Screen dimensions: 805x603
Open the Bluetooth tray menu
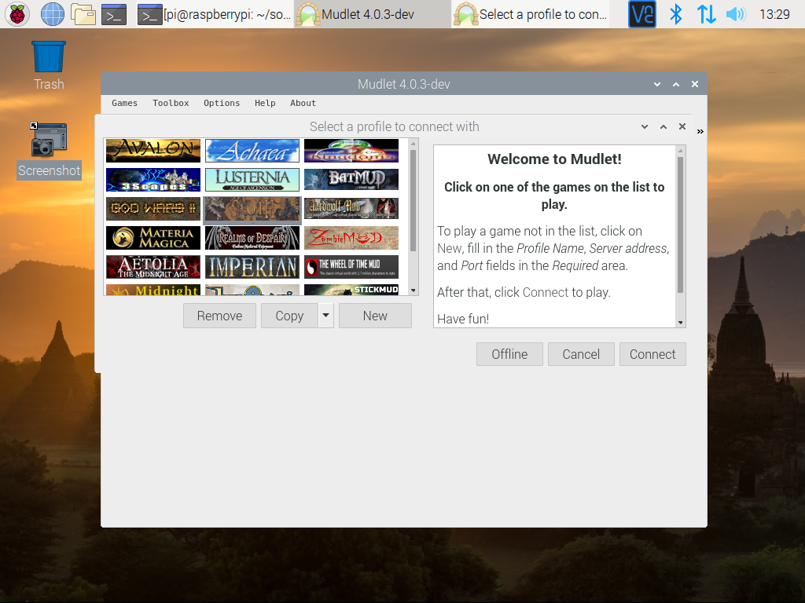pos(675,14)
